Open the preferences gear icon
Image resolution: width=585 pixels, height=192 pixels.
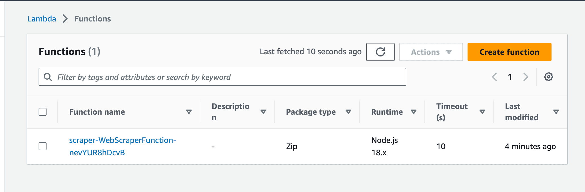[548, 77]
